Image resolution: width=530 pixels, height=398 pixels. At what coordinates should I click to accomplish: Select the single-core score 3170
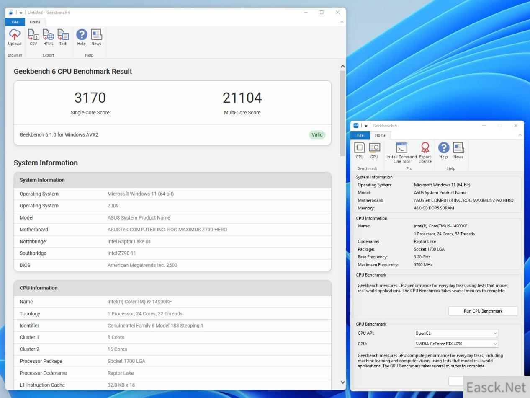(x=90, y=98)
